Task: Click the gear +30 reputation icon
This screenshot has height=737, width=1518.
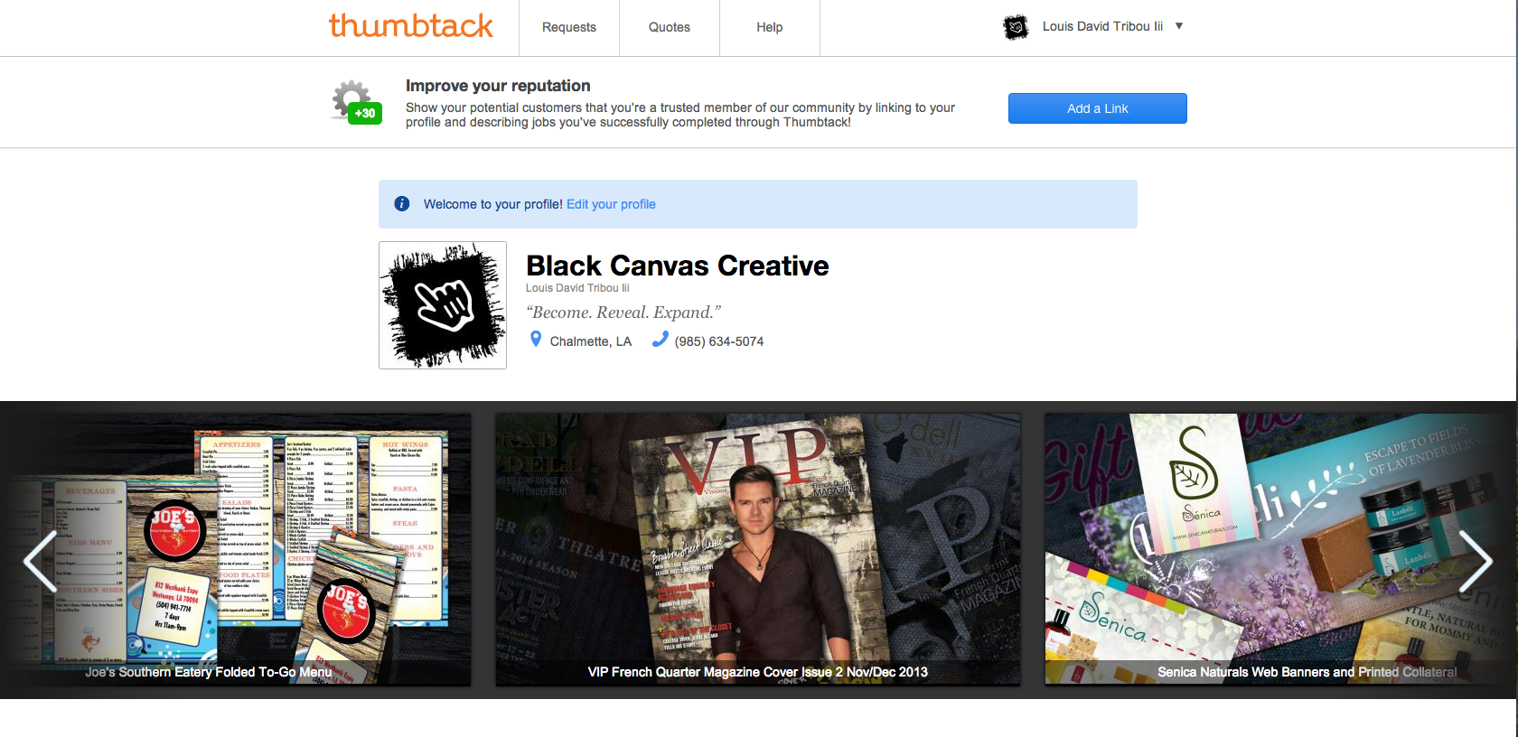Action: coord(357,102)
